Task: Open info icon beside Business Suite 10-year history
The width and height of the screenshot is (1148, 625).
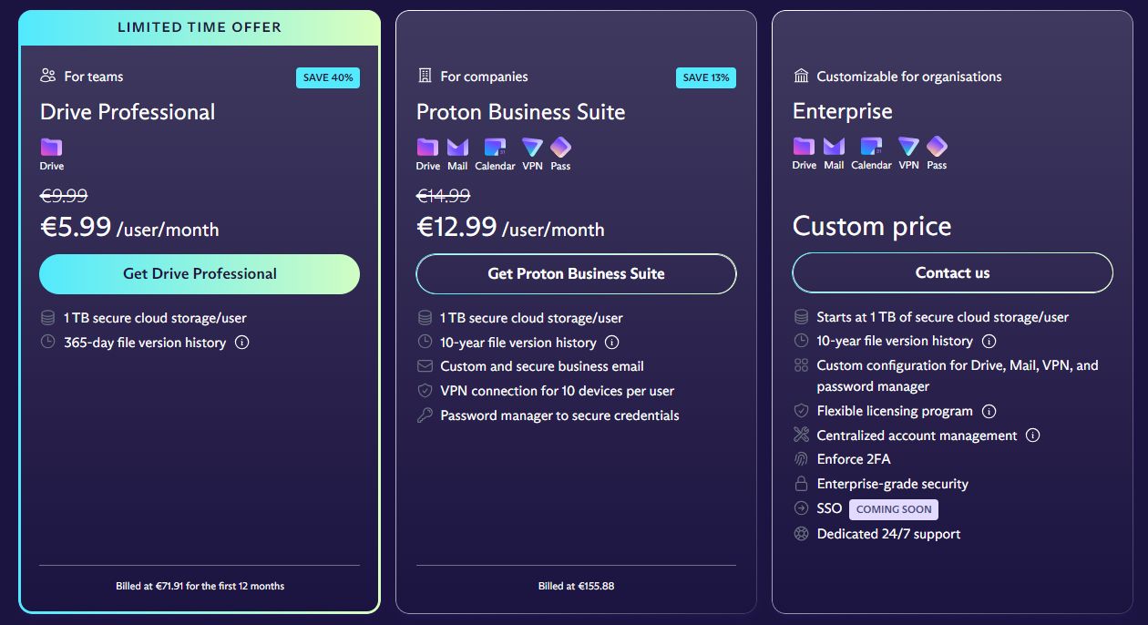Action: pos(612,343)
